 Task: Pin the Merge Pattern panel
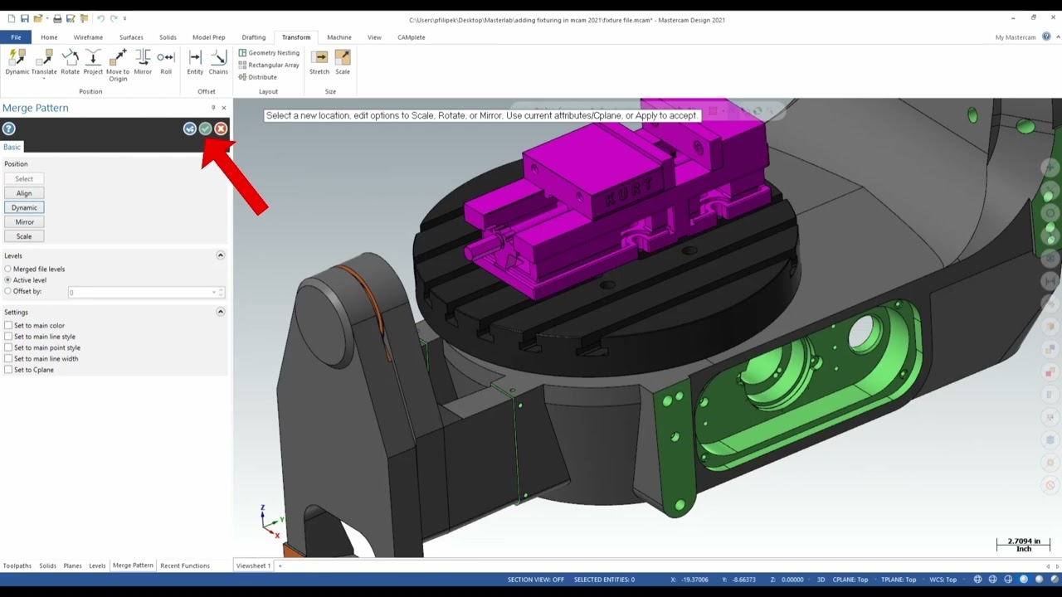(x=213, y=108)
